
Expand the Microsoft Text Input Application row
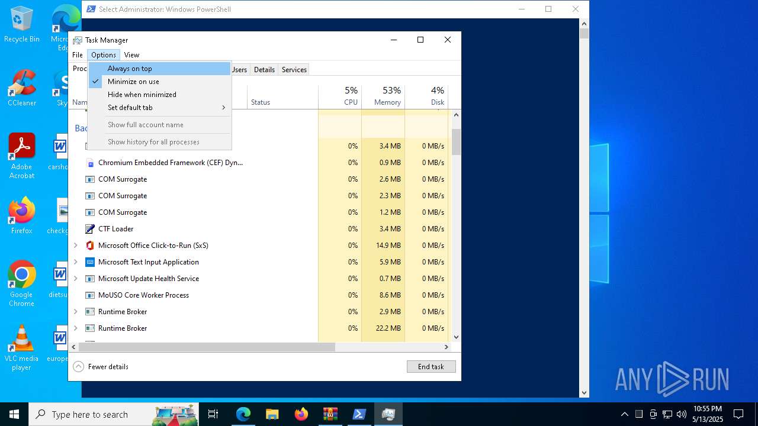point(75,262)
